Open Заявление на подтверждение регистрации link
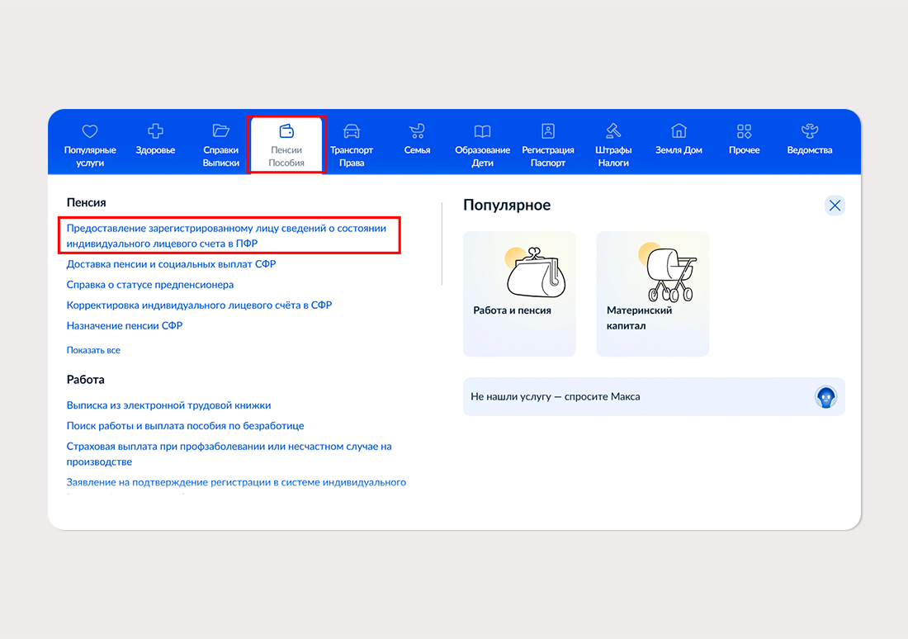The width and height of the screenshot is (908, 639). pos(236,483)
